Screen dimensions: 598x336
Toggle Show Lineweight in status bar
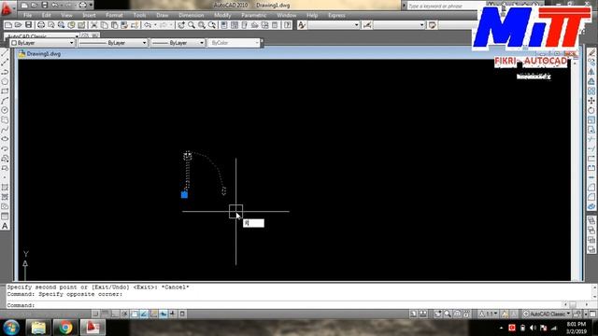pos(173,314)
